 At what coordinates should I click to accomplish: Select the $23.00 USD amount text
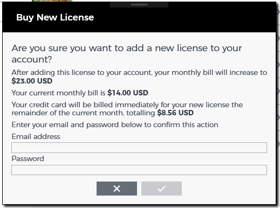pos(32,81)
